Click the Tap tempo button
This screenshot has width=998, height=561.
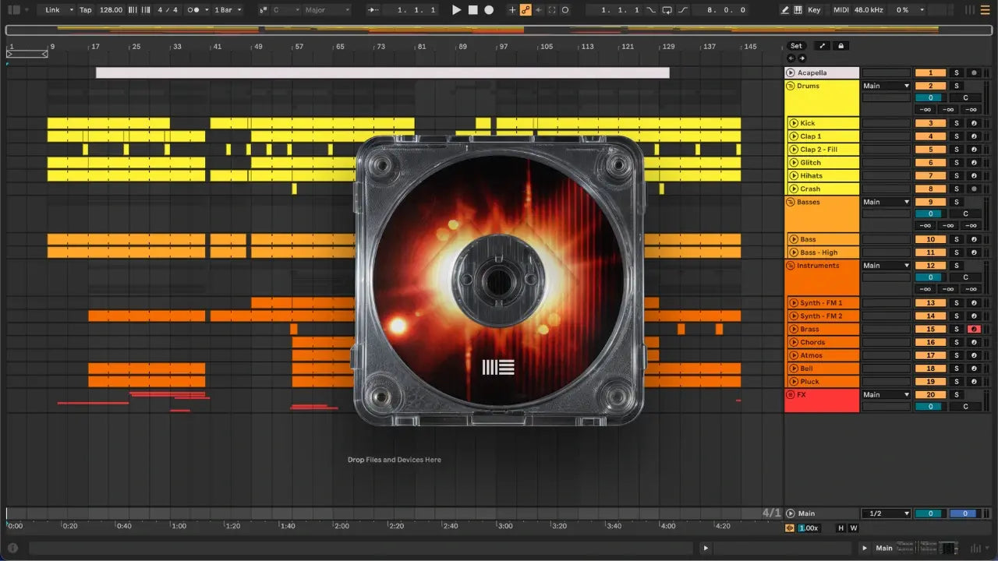[86, 10]
